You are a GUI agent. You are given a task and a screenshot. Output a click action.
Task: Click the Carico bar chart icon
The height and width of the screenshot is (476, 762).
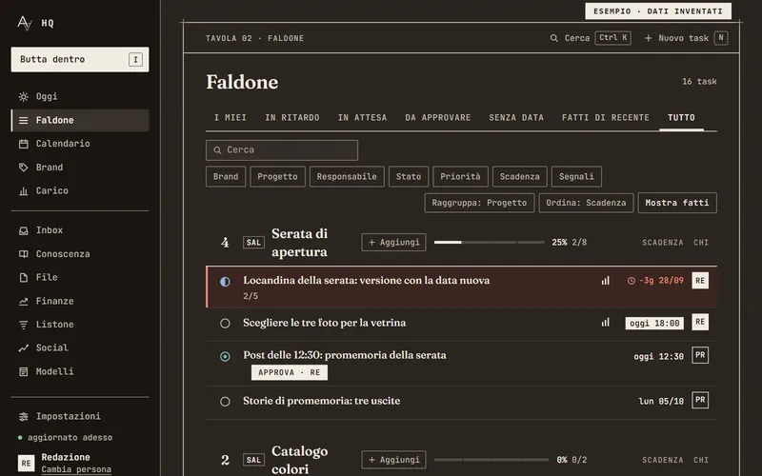23,191
